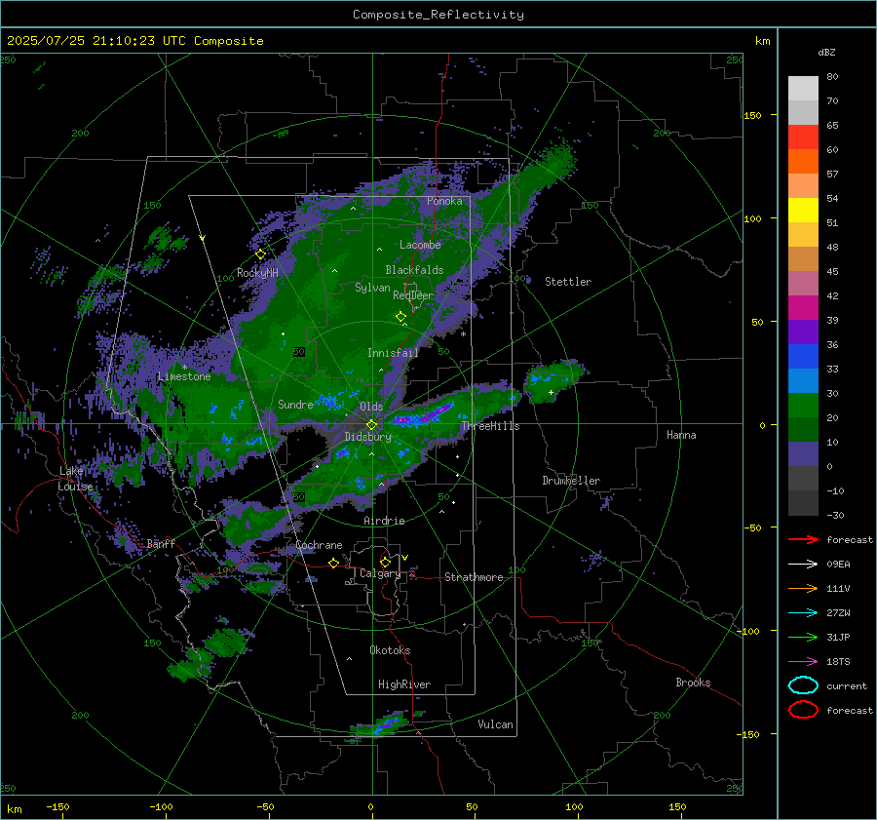This screenshot has height=820, width=877.
Task: Click the RockyMH label
Action: click(257, 273)
